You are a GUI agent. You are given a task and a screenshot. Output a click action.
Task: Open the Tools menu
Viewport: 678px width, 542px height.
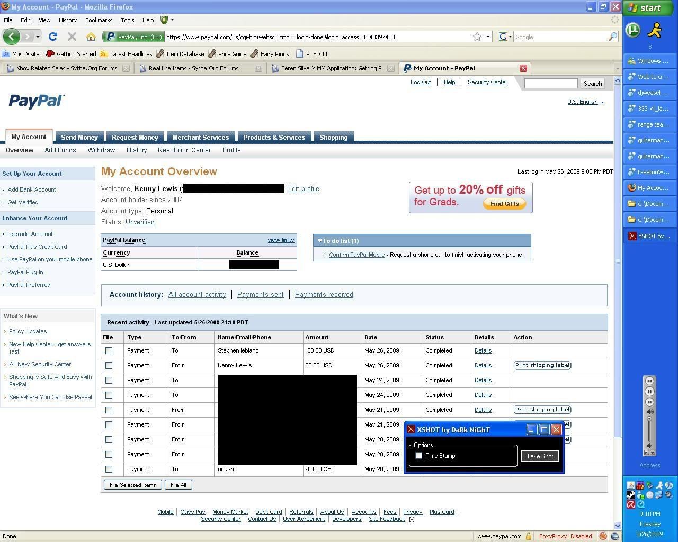[x=128, y=20]
